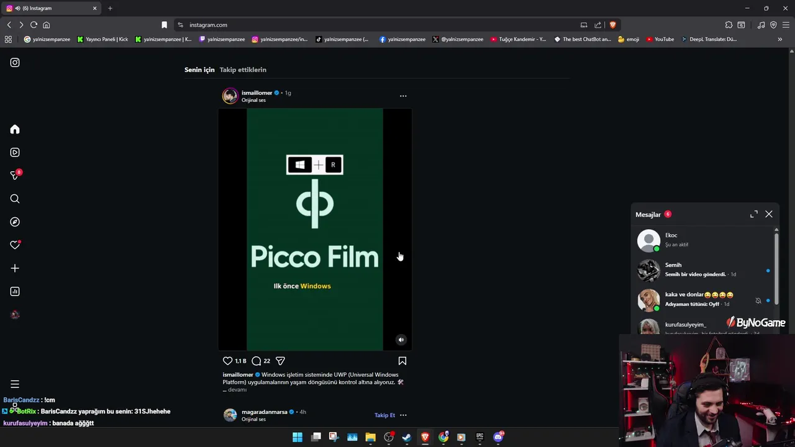This screenshot has height=447, width=795.
Task: Create a new post with plus icon
Action: coord(15,268)
